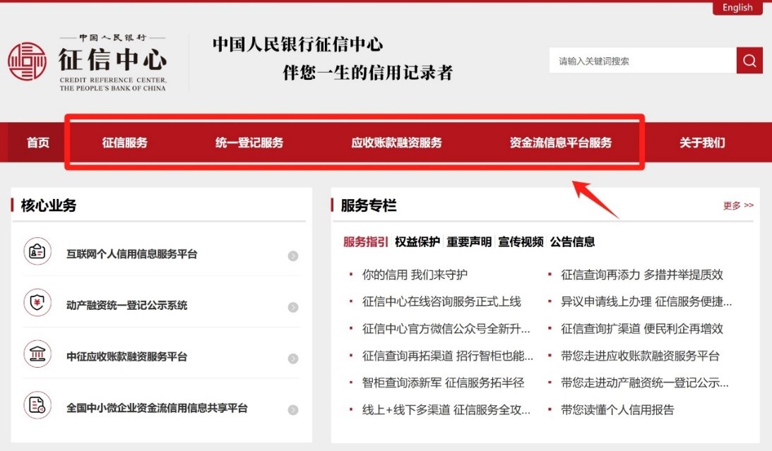This screenshot has height=451, width=772.
Task: Click arrow icon beside 中征应收账款融资服务平台
Action: pos(293,359)
